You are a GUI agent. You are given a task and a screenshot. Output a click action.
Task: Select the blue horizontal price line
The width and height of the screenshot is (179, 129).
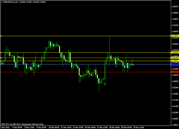(x=86, y=64)
